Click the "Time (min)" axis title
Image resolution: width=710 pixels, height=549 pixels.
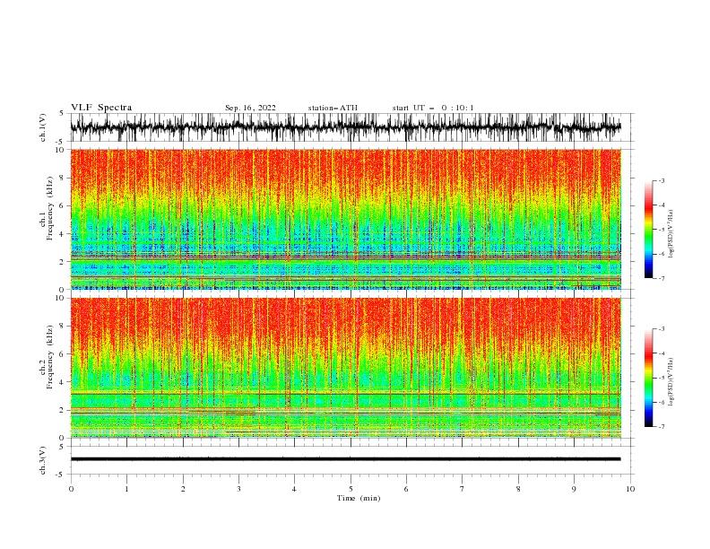[359, 498]
